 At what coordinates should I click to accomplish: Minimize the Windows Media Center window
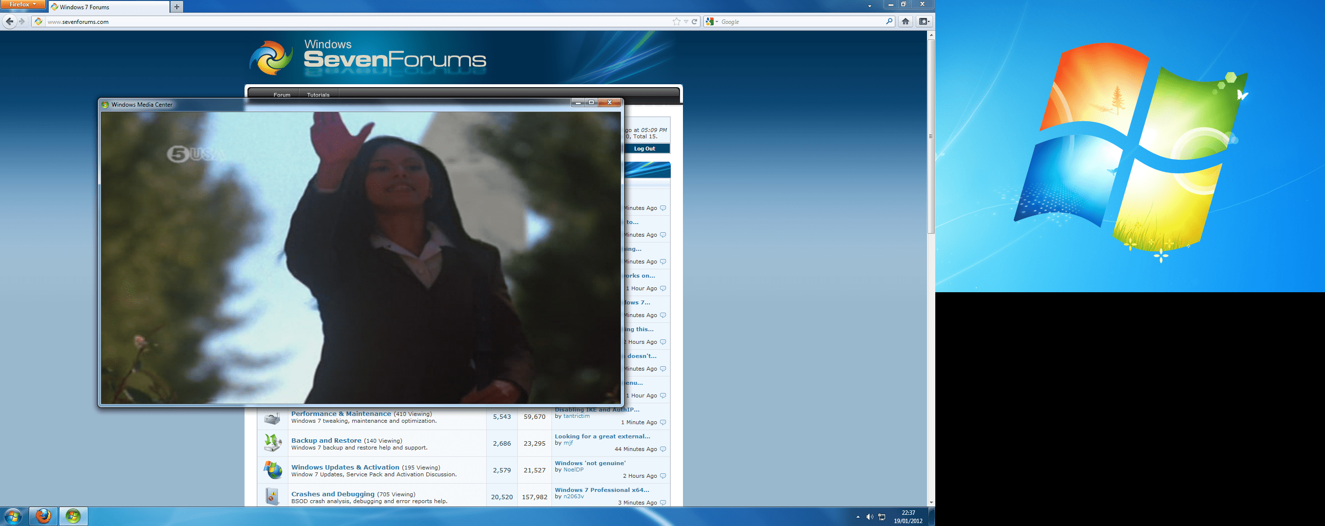[x=578, y=102]
